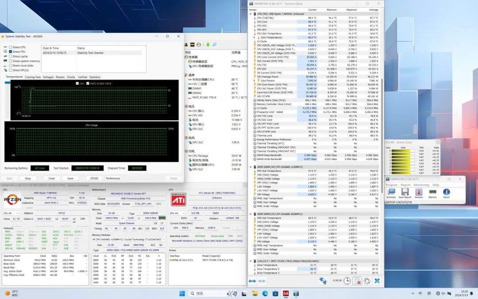Screen dimensions: 478x299
Task: Click the Save Report floppy icon
Action: [x=405, y=192]
